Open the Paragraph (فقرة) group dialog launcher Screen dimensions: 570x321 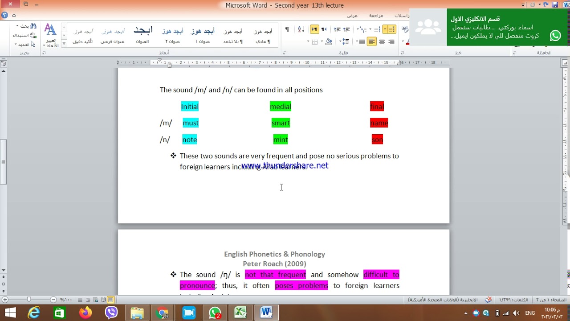(285, 53)
